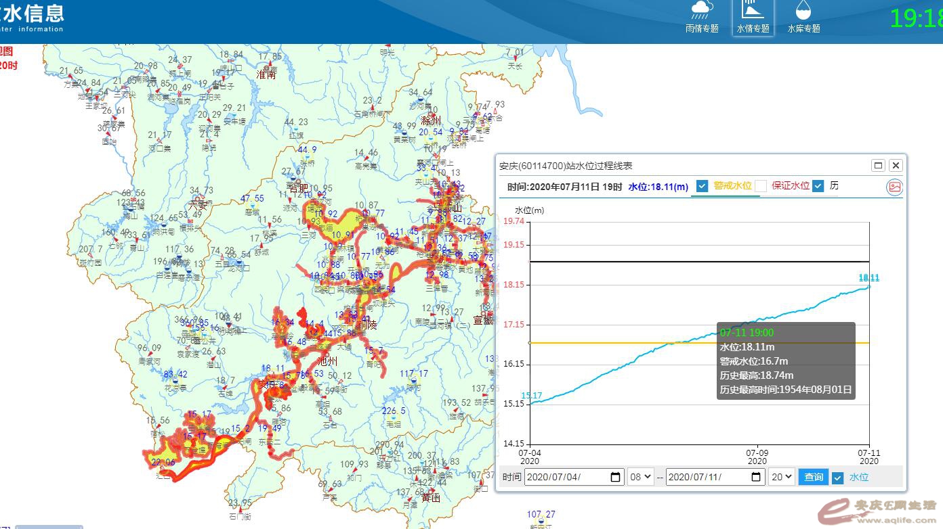Switch to the 水情专题 tab
The image size is (943, 529).
753,18
